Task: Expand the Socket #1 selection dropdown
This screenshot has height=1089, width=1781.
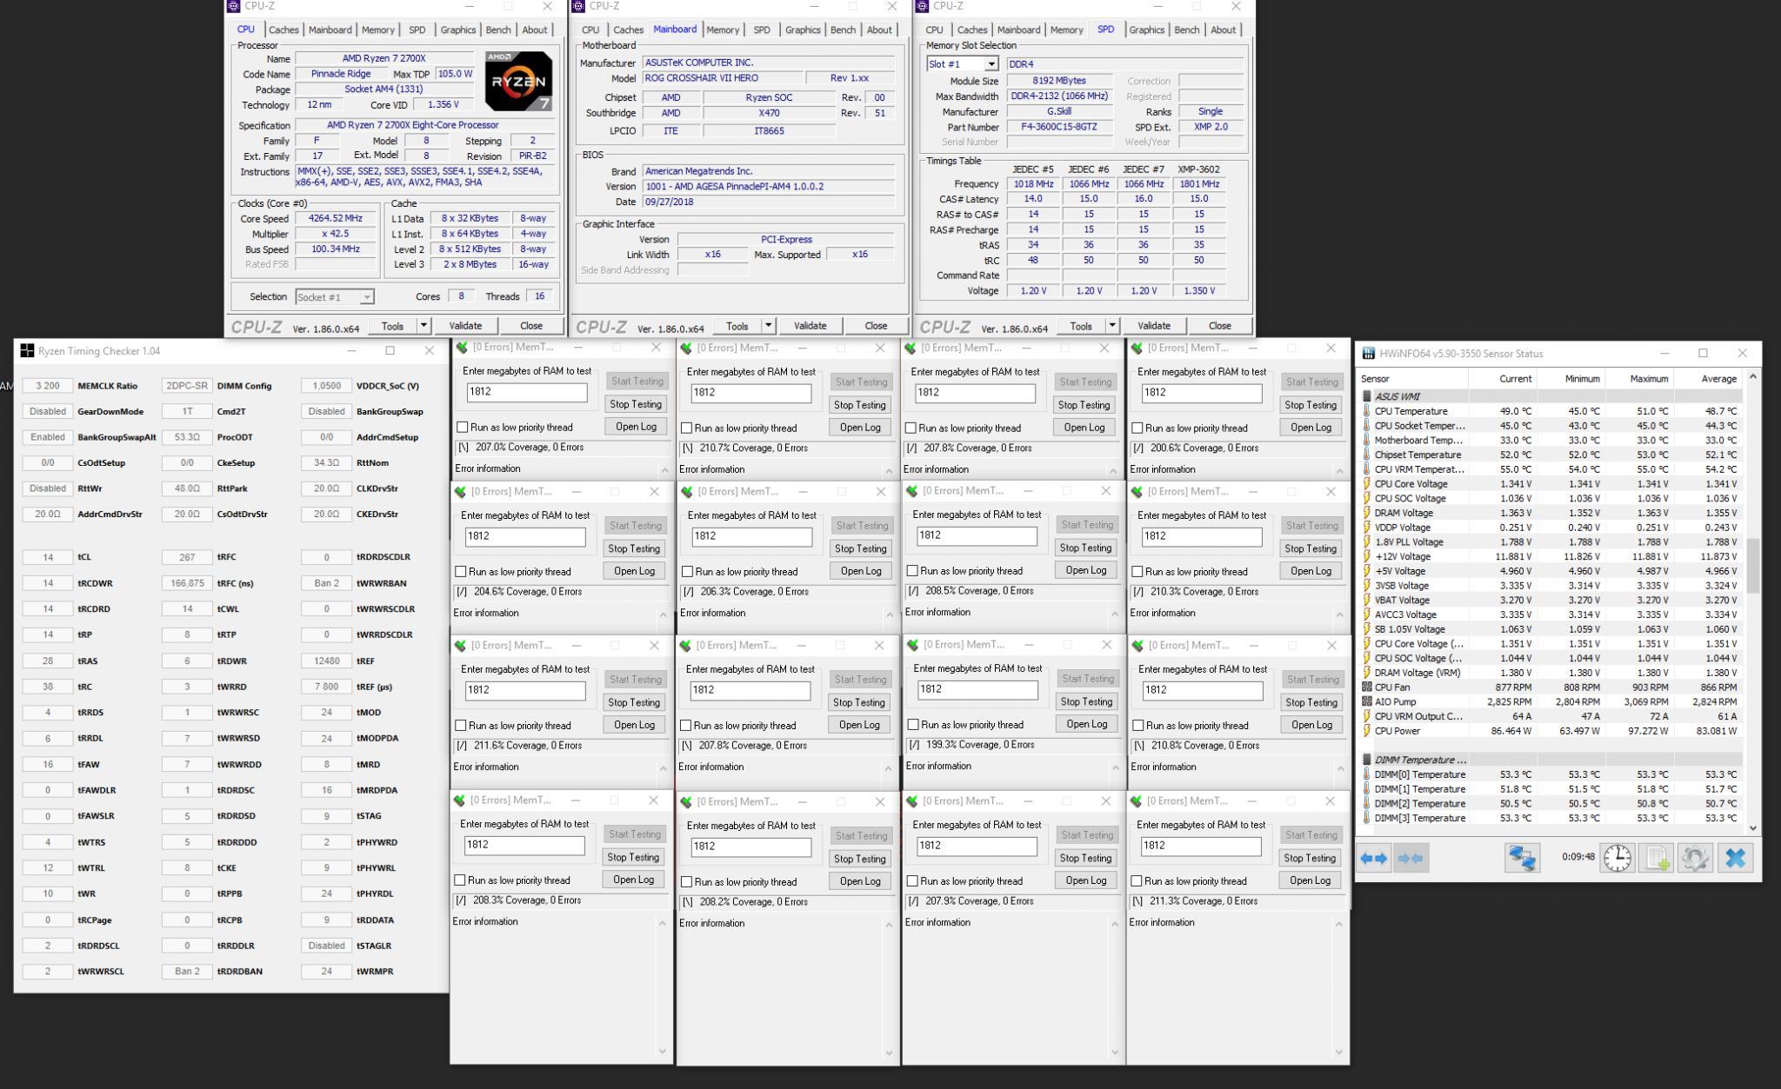Action: (367, 297)
